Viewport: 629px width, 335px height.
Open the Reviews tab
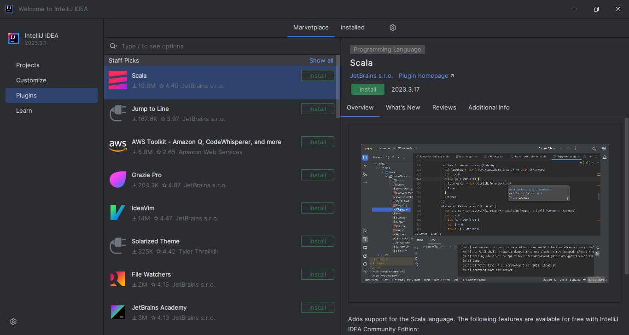pyautogui.click(x=444, y=107)
